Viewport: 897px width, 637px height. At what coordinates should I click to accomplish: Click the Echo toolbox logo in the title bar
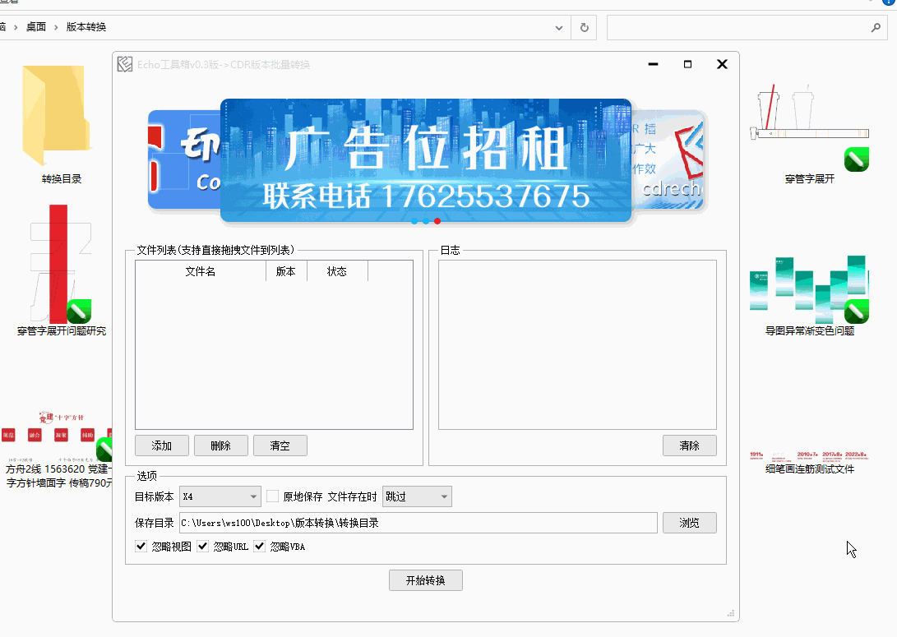[x=125, y=64]
